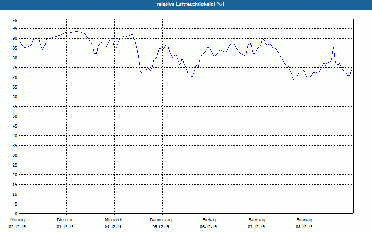The image size is (372, 232).
Task: Select the '02.12.19' date label
Action: 17,227
